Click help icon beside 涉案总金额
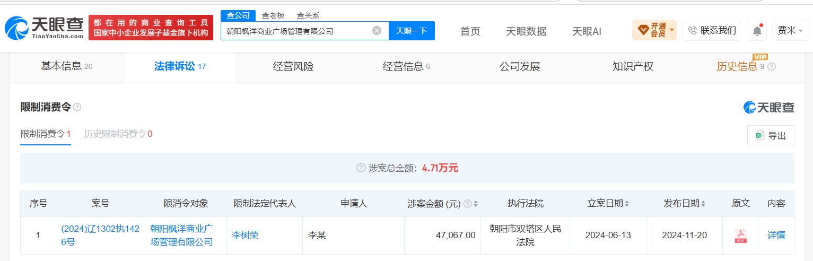Image resolution: width=813 pixels, height=261 pixels. click(x=361, y=168)
